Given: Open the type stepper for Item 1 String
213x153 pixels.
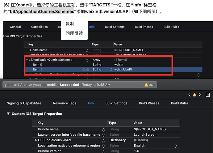Looking at the screenshot, I should point(111,70).
